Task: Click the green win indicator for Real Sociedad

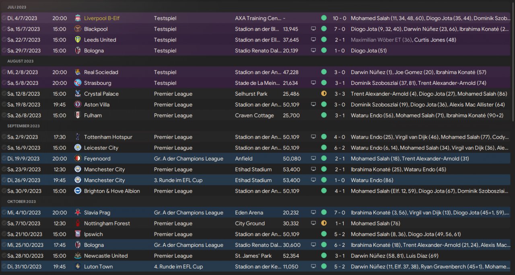Action: point(324,72)
